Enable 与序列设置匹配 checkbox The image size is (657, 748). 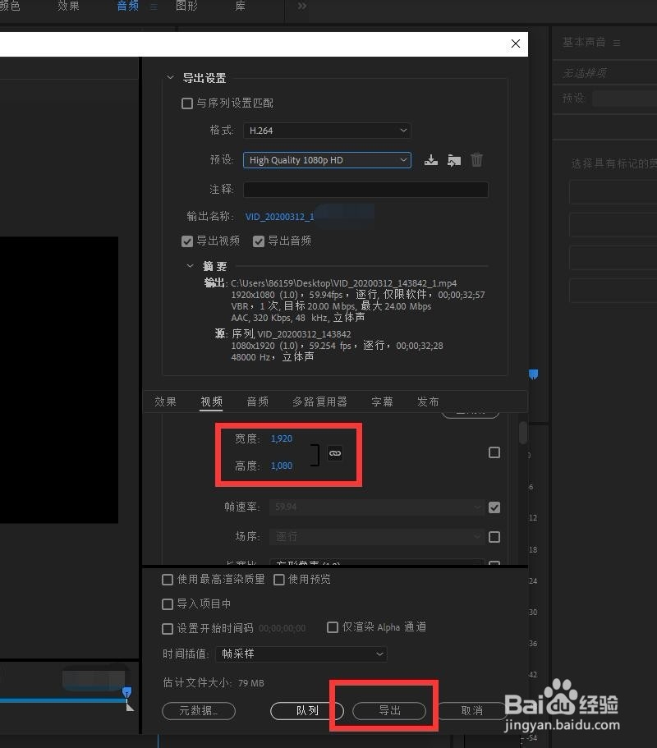click(187, 103)
